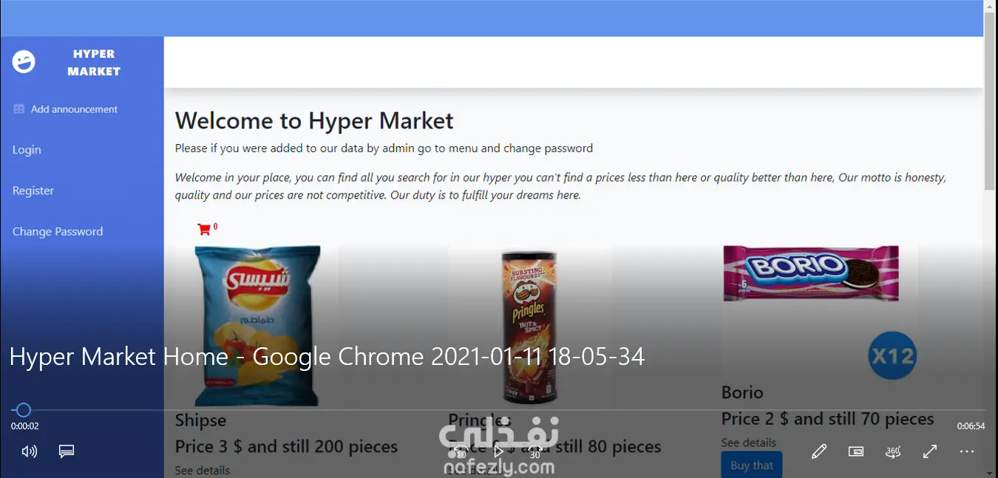Image resolution: width=998 pixels, height=478 pixels.
Task: Toggle 360 degree video mode
Action: (893, 451)
